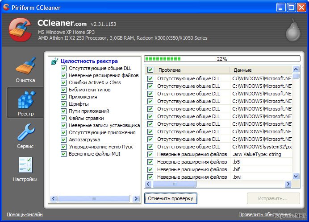The height and width of the screenshot is (222, 309).
Task: Click the CCleaner.com header title
Action: coord(62,23)
